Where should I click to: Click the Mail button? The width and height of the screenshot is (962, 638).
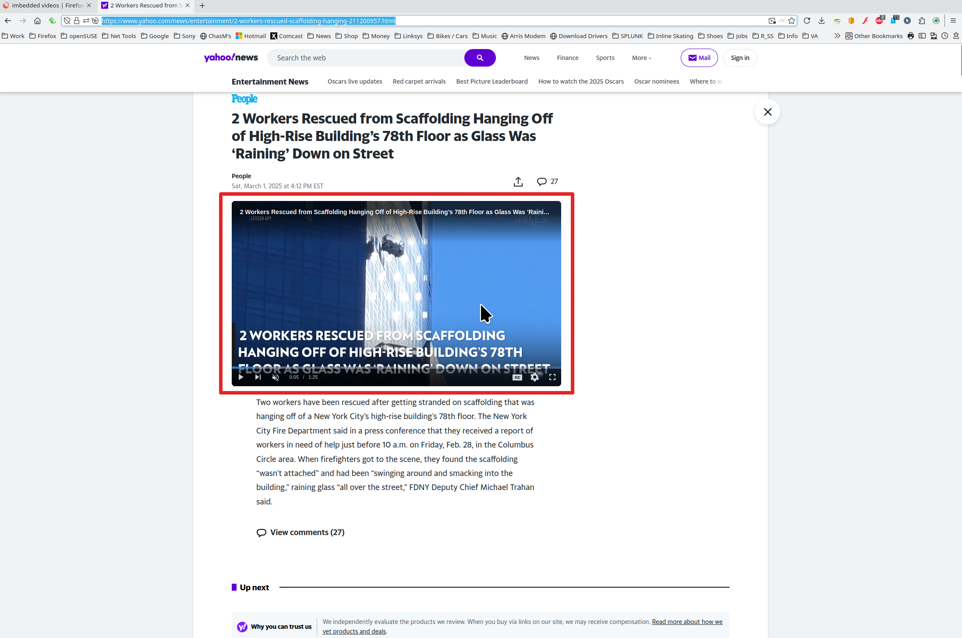[699, 58]
